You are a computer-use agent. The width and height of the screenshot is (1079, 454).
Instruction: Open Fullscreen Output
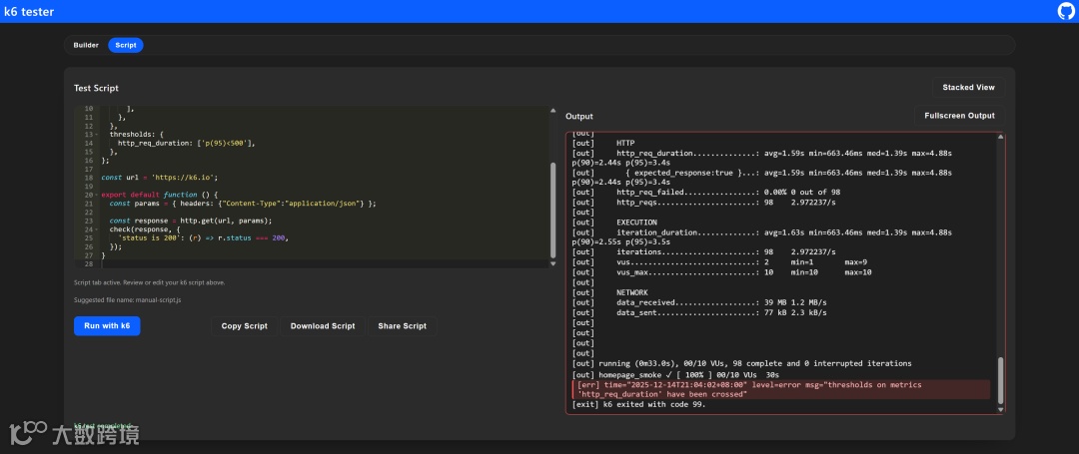(x=959, y=116)
